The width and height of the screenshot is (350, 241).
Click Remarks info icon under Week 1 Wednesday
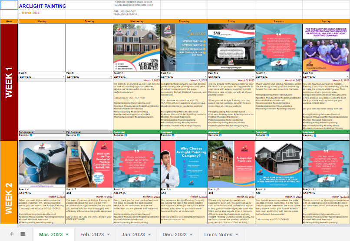coord(125,135)
